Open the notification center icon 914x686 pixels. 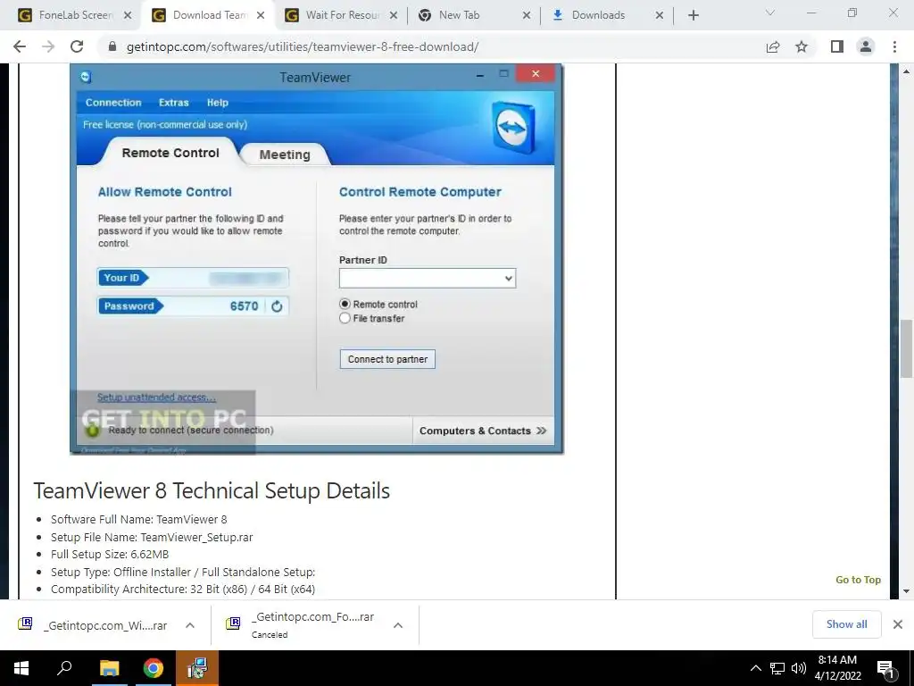pyautogui.click(x=886, y=668)
